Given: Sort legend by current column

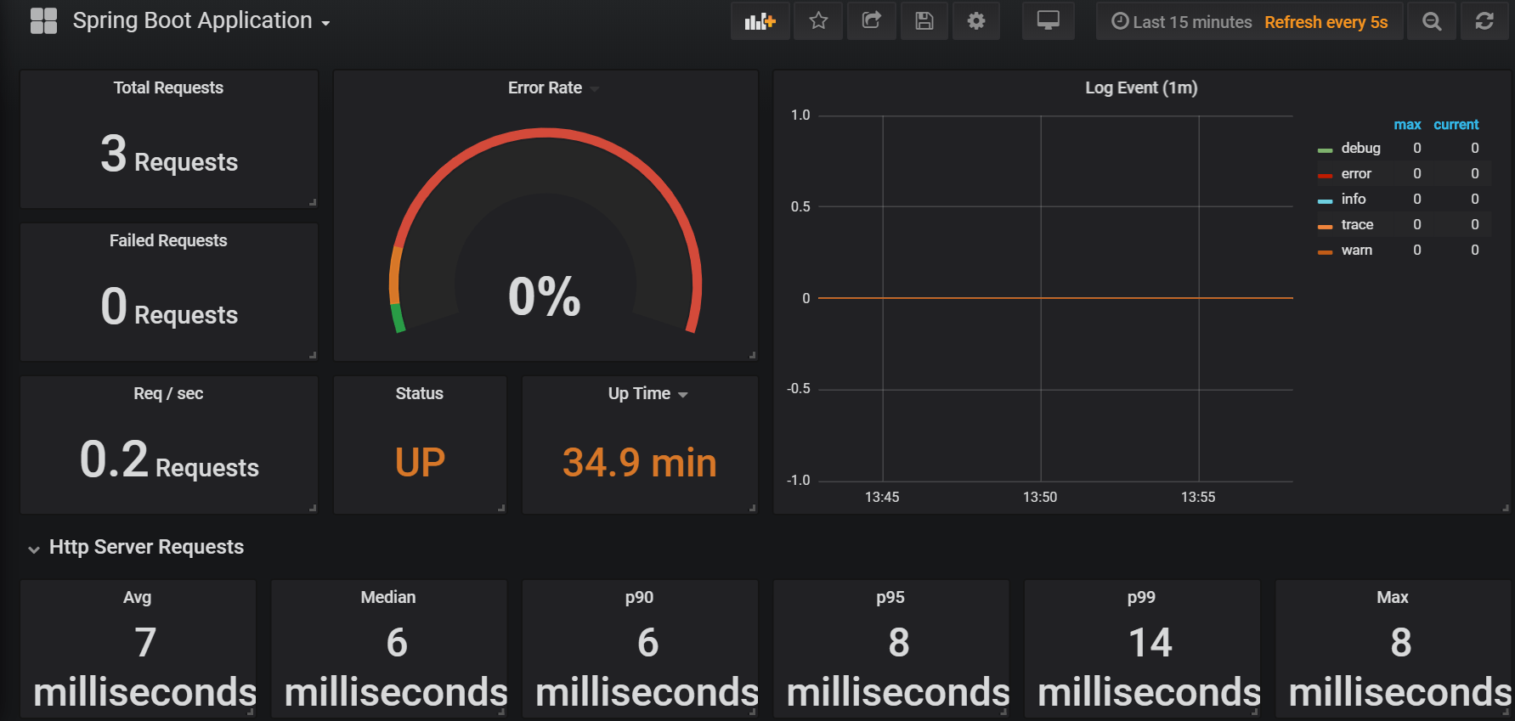Looking at the screenshot, I should (x=1456, y=125).
